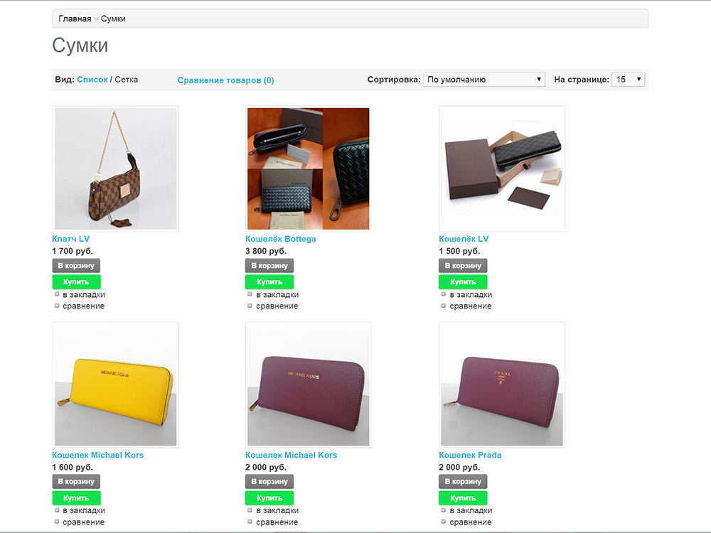Click the price 1 500 руб.

tap(459, 251)
